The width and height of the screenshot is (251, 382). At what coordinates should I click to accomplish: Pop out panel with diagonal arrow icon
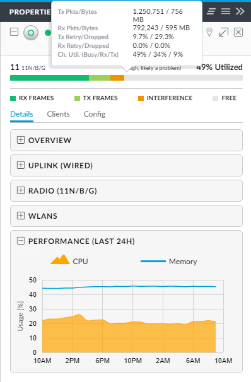[224, 32]
